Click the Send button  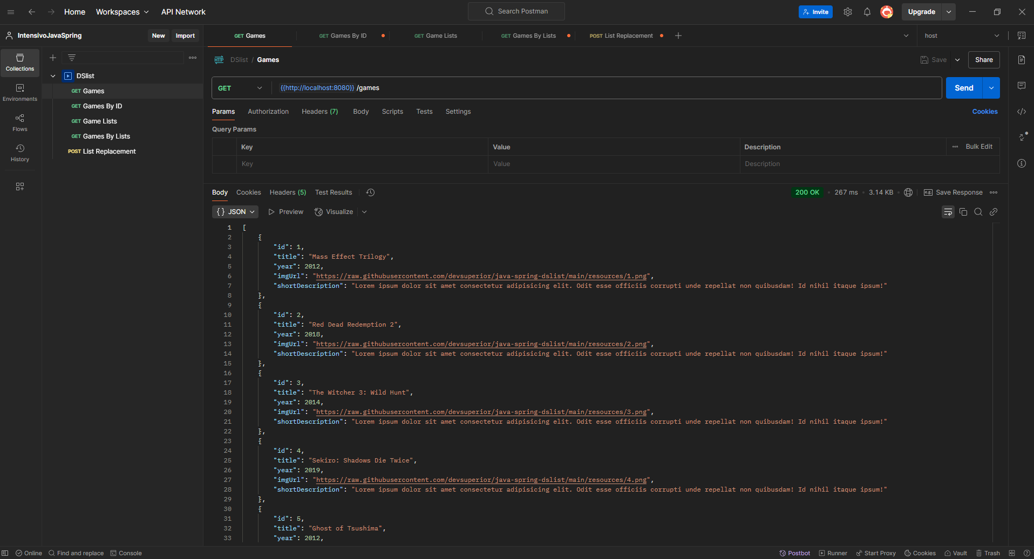(x=964, y=88)
